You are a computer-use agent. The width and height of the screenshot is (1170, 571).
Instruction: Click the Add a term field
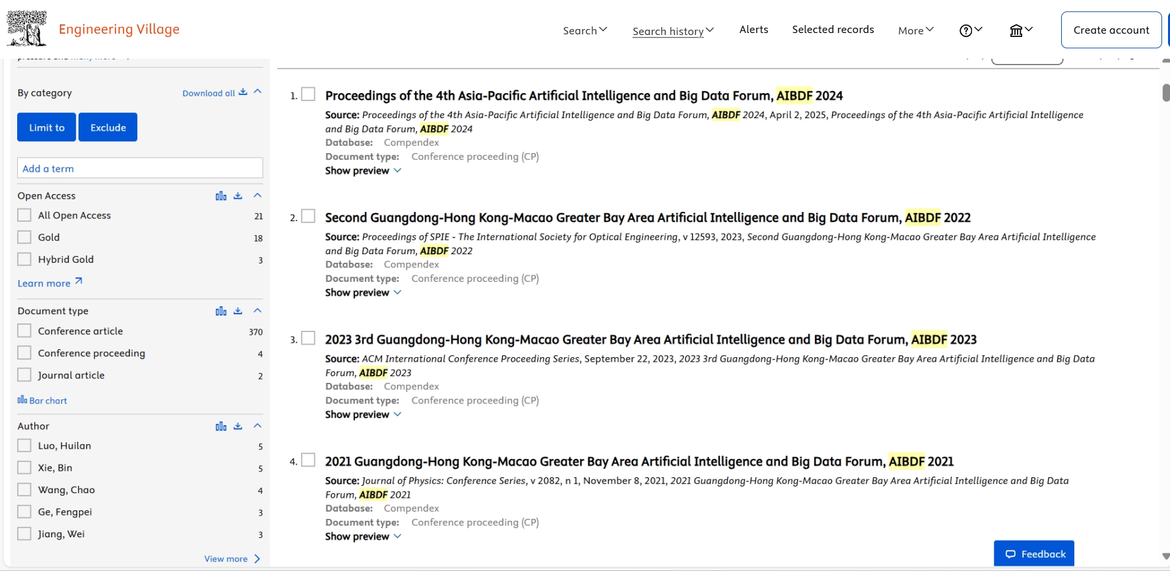pyautogui.click(x=140, y=168)
